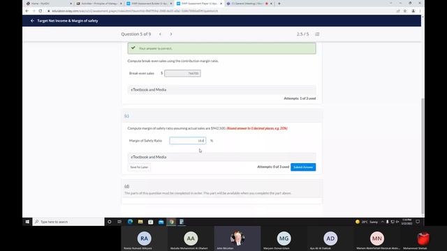Click 'Attempts: 0 of 3 used' text
447x251 pixels.
273,167
